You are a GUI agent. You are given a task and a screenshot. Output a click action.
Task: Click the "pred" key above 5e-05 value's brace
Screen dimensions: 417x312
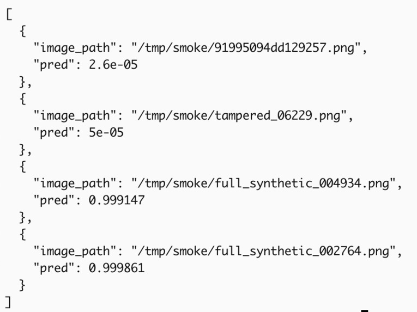click(x=54, y=133)
